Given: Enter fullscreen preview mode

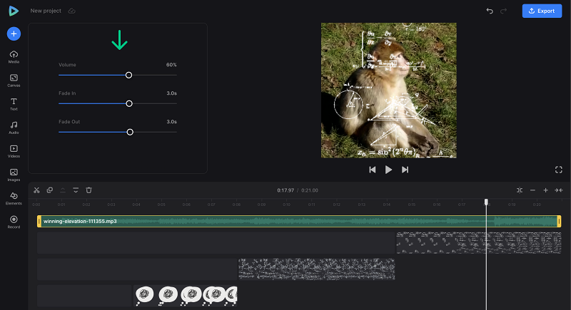Looking at the screenshot, I should (x=559, y=170).
